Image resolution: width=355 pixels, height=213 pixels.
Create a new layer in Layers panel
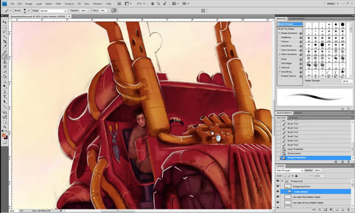(x=343, y=210)
